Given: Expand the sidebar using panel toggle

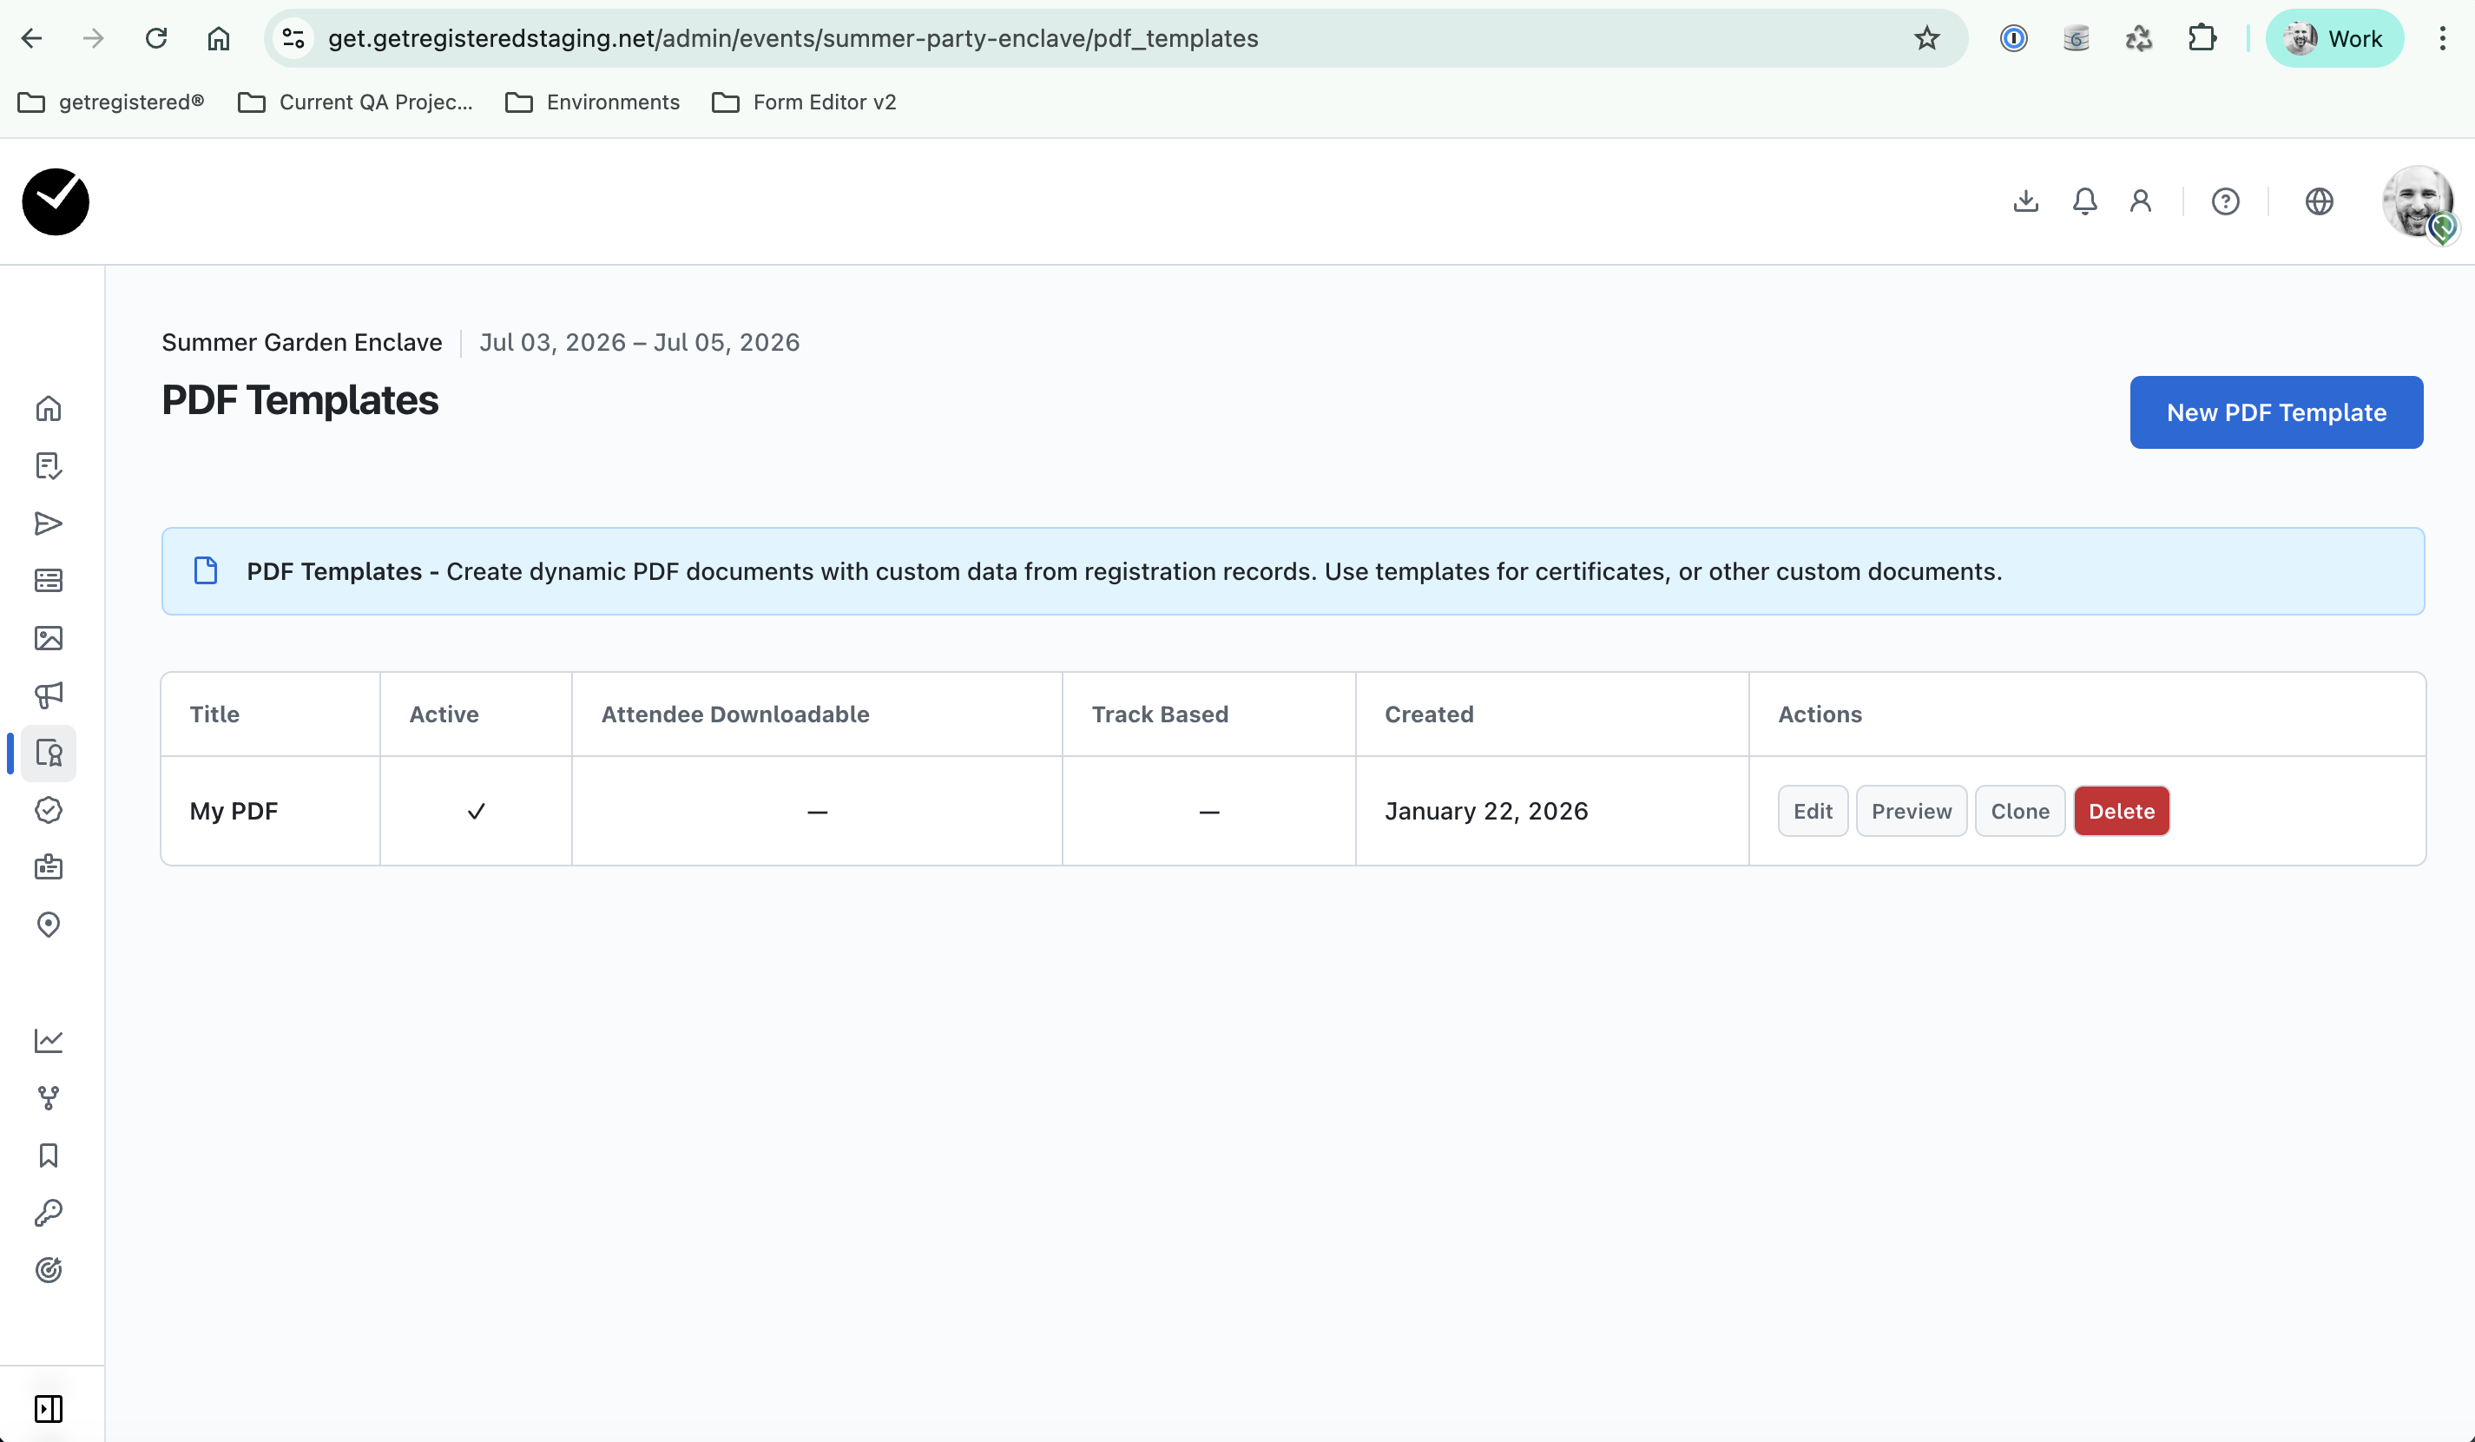Looking at the screenshot, I should (48, 1409).
